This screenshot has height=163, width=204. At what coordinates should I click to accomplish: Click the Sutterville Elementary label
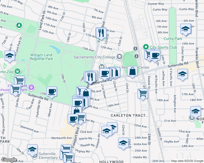tap(49, 156)
